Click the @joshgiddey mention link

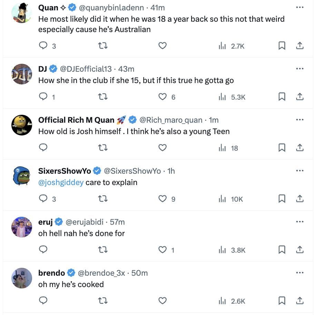pyautogui.click(x=61, y=182)
